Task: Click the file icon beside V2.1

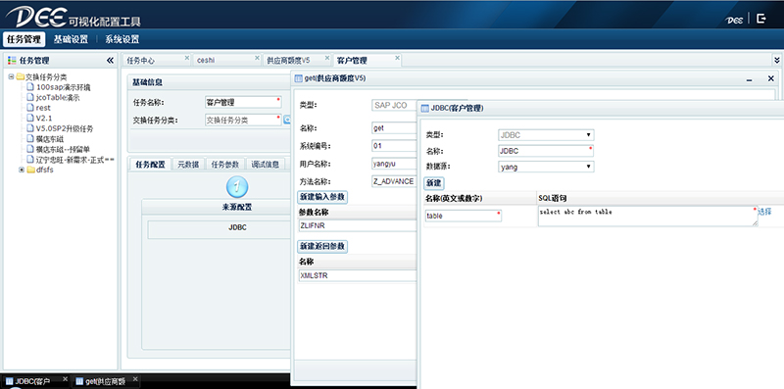Action: pos(30,118)
